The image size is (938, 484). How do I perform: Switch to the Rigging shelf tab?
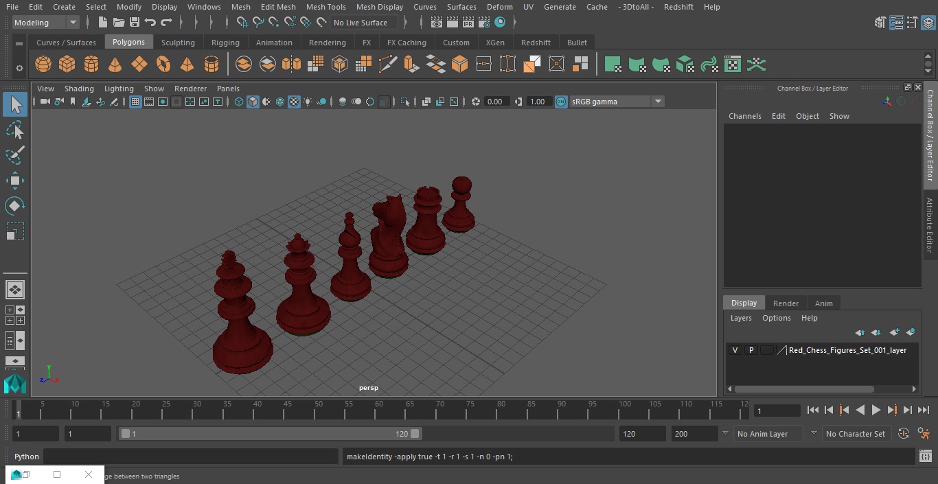point(225,43)
